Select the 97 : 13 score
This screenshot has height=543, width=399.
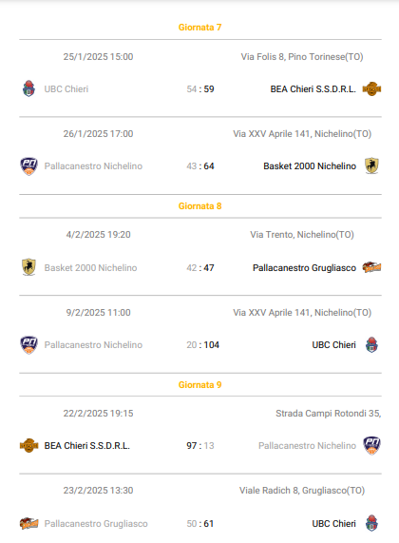(x=200, y=446)
